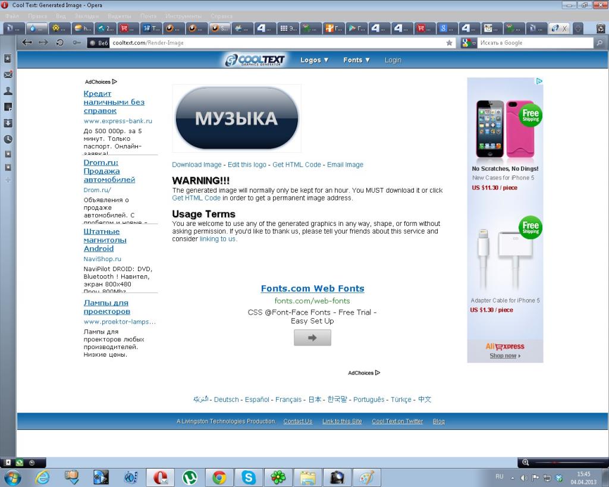Open the History clock panel in sidebar
The image size is (609, 487).
click(8, 139)
